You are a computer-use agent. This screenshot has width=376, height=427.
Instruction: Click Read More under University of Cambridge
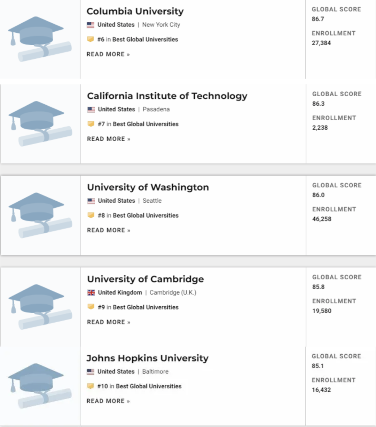(109, 322)
